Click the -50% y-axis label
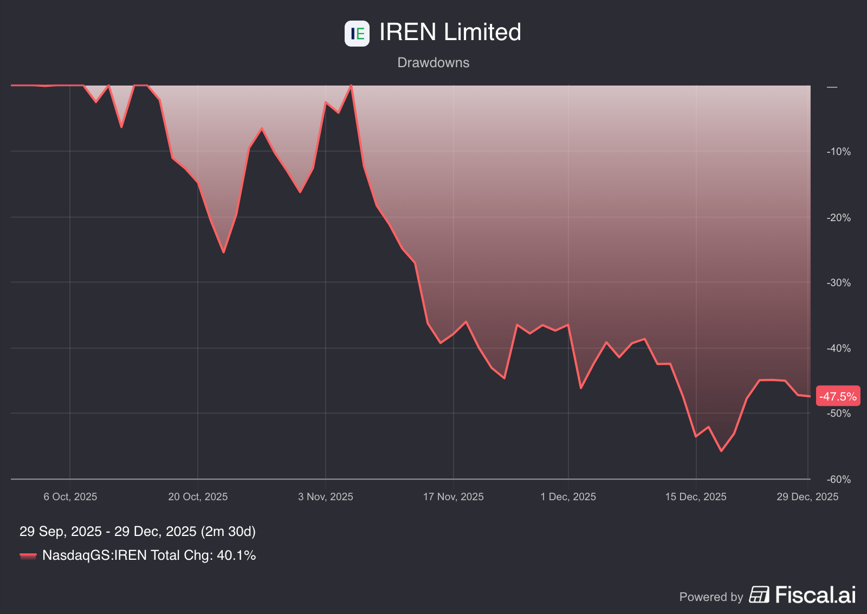Viewport: 867px width, 614px height. tap(839, 413)
